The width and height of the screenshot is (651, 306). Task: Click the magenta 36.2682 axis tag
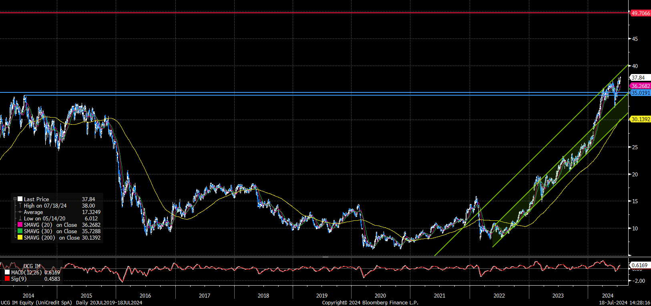[x=641, y=86]
